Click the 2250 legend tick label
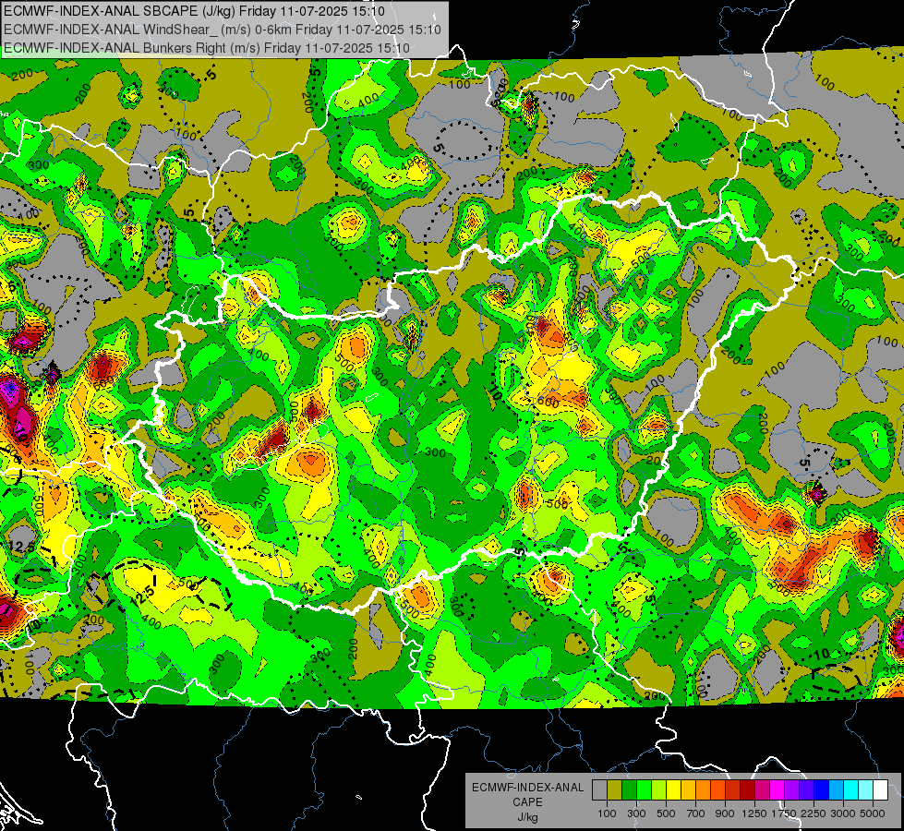 814,813
